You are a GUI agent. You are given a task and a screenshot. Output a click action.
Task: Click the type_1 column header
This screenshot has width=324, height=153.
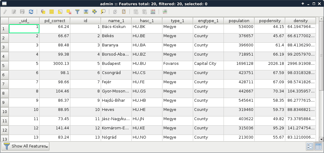tap(178, 21)
